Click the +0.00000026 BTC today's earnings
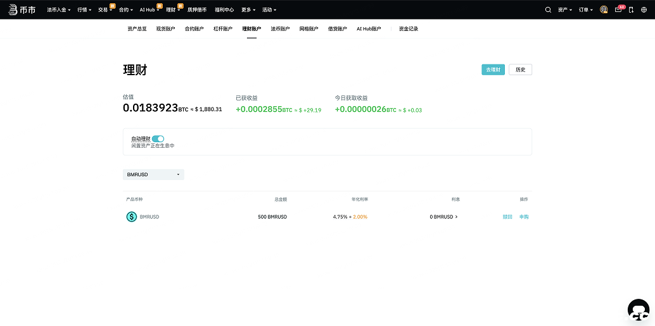This screenshot has height=326, width=655. click(x=366, y=109)
